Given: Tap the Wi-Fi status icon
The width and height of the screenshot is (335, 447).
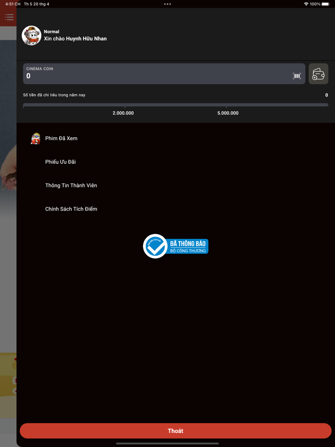Looking at the screenshot, I should (306, 4).
